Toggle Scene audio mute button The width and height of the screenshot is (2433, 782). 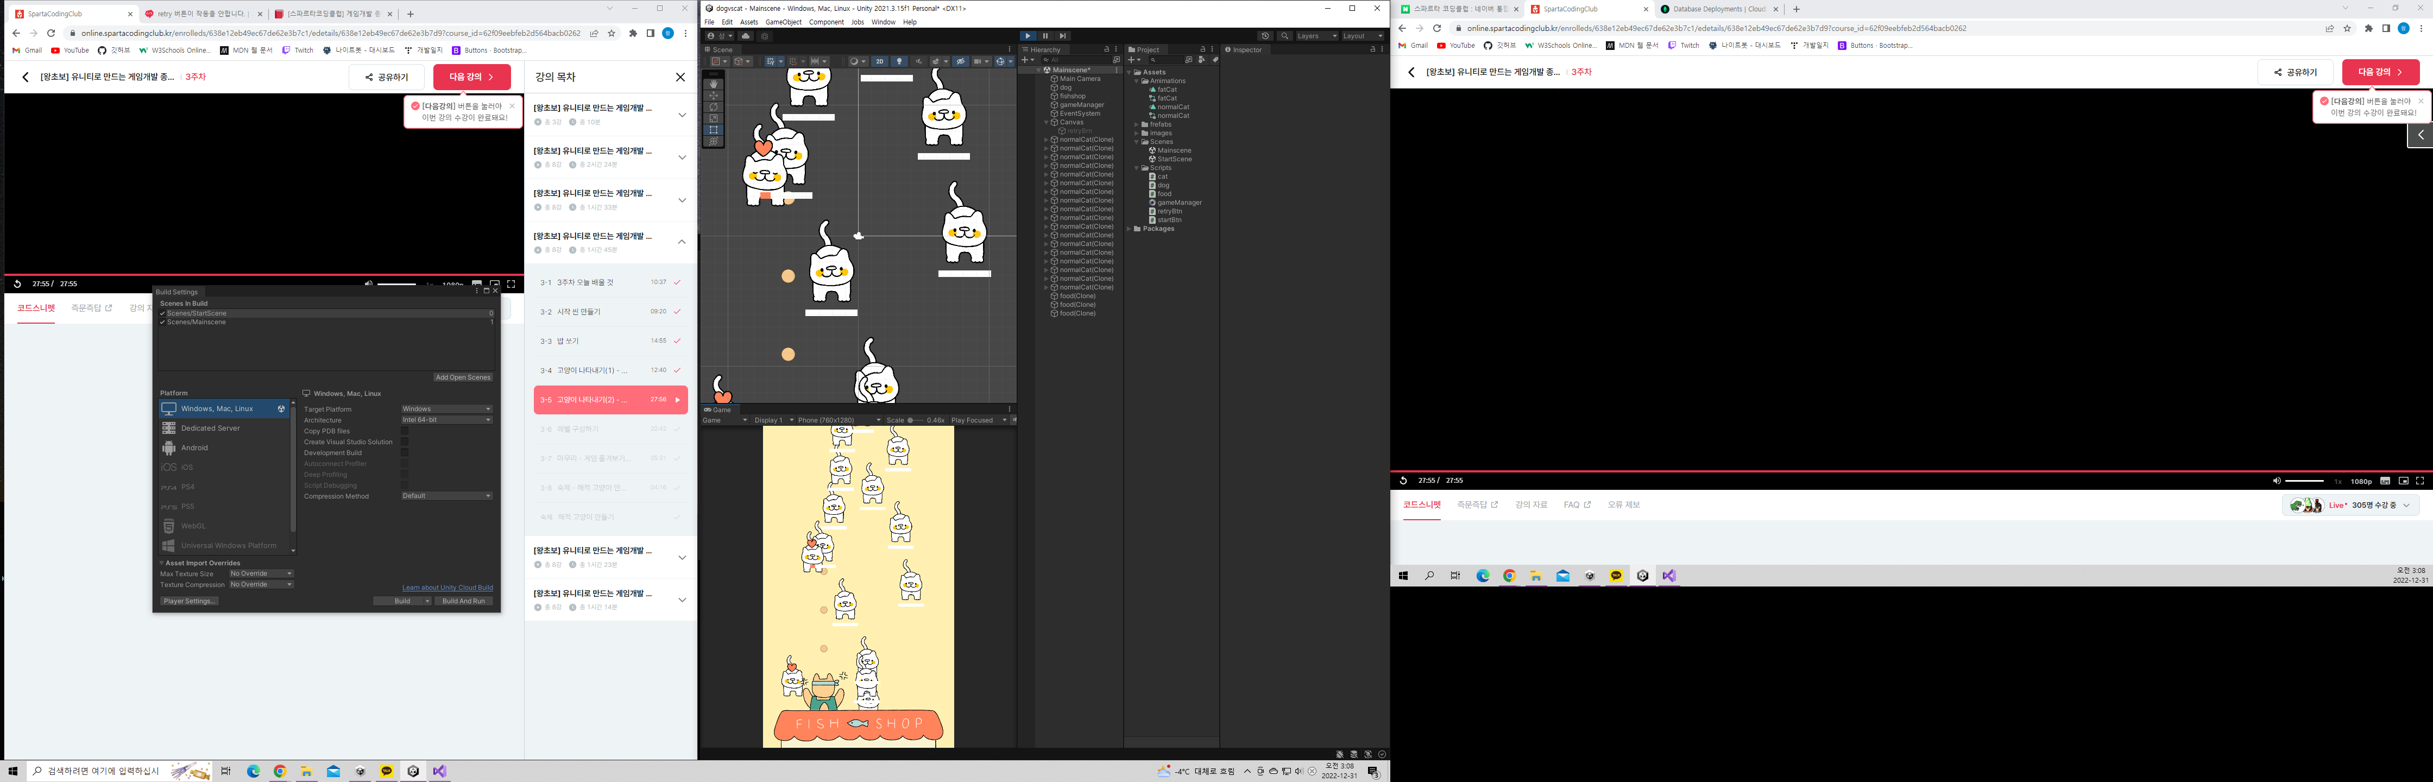click(x=919, y=61)
